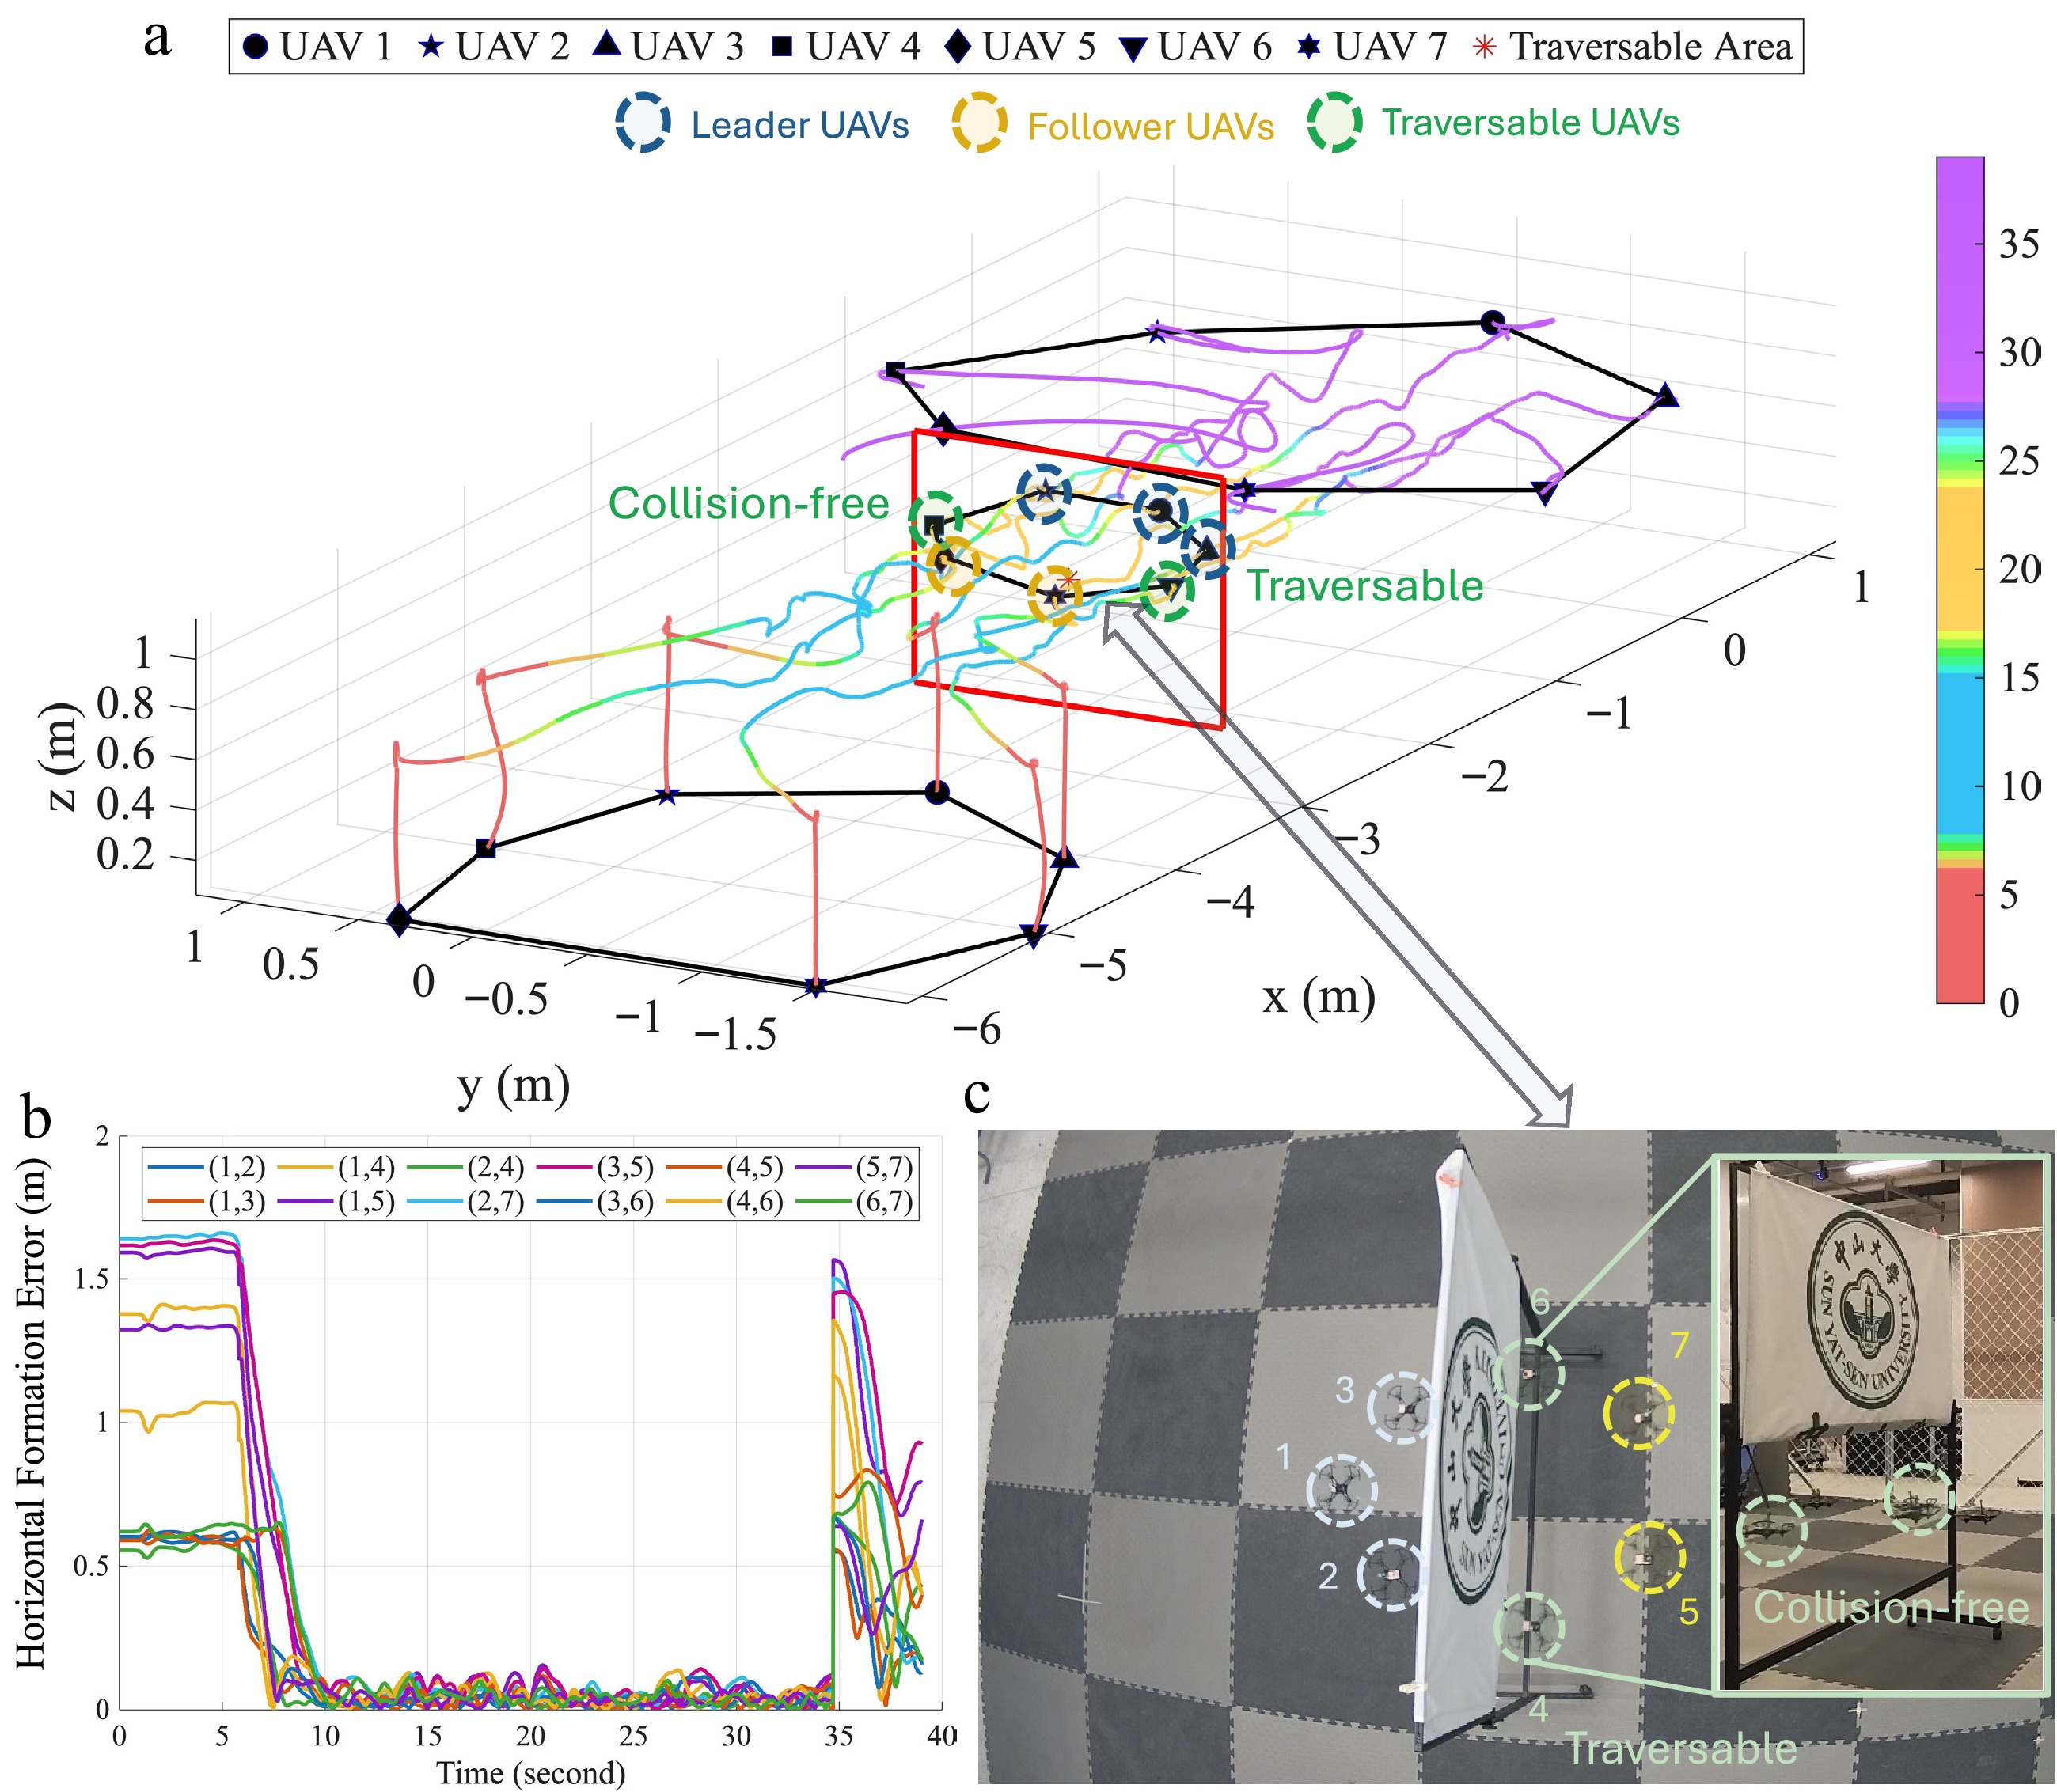Click the UAV 5 diamond legend marker
Image resolution: width=2057 pixels, height=1792 pixels.
click(x=958, y=46)
